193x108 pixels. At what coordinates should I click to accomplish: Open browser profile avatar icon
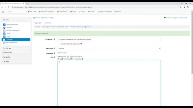pyautogui.click(x=188, y=7)
